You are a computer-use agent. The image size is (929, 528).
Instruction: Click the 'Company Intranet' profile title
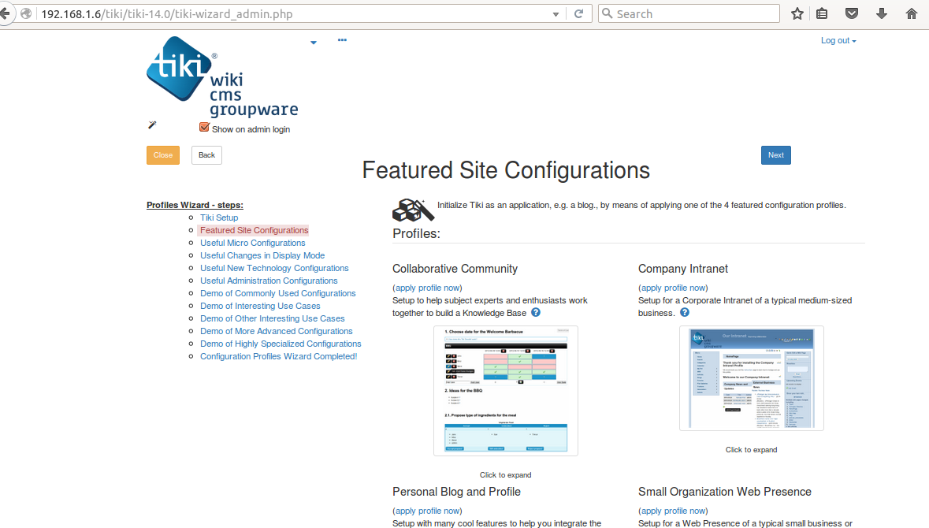683,269
